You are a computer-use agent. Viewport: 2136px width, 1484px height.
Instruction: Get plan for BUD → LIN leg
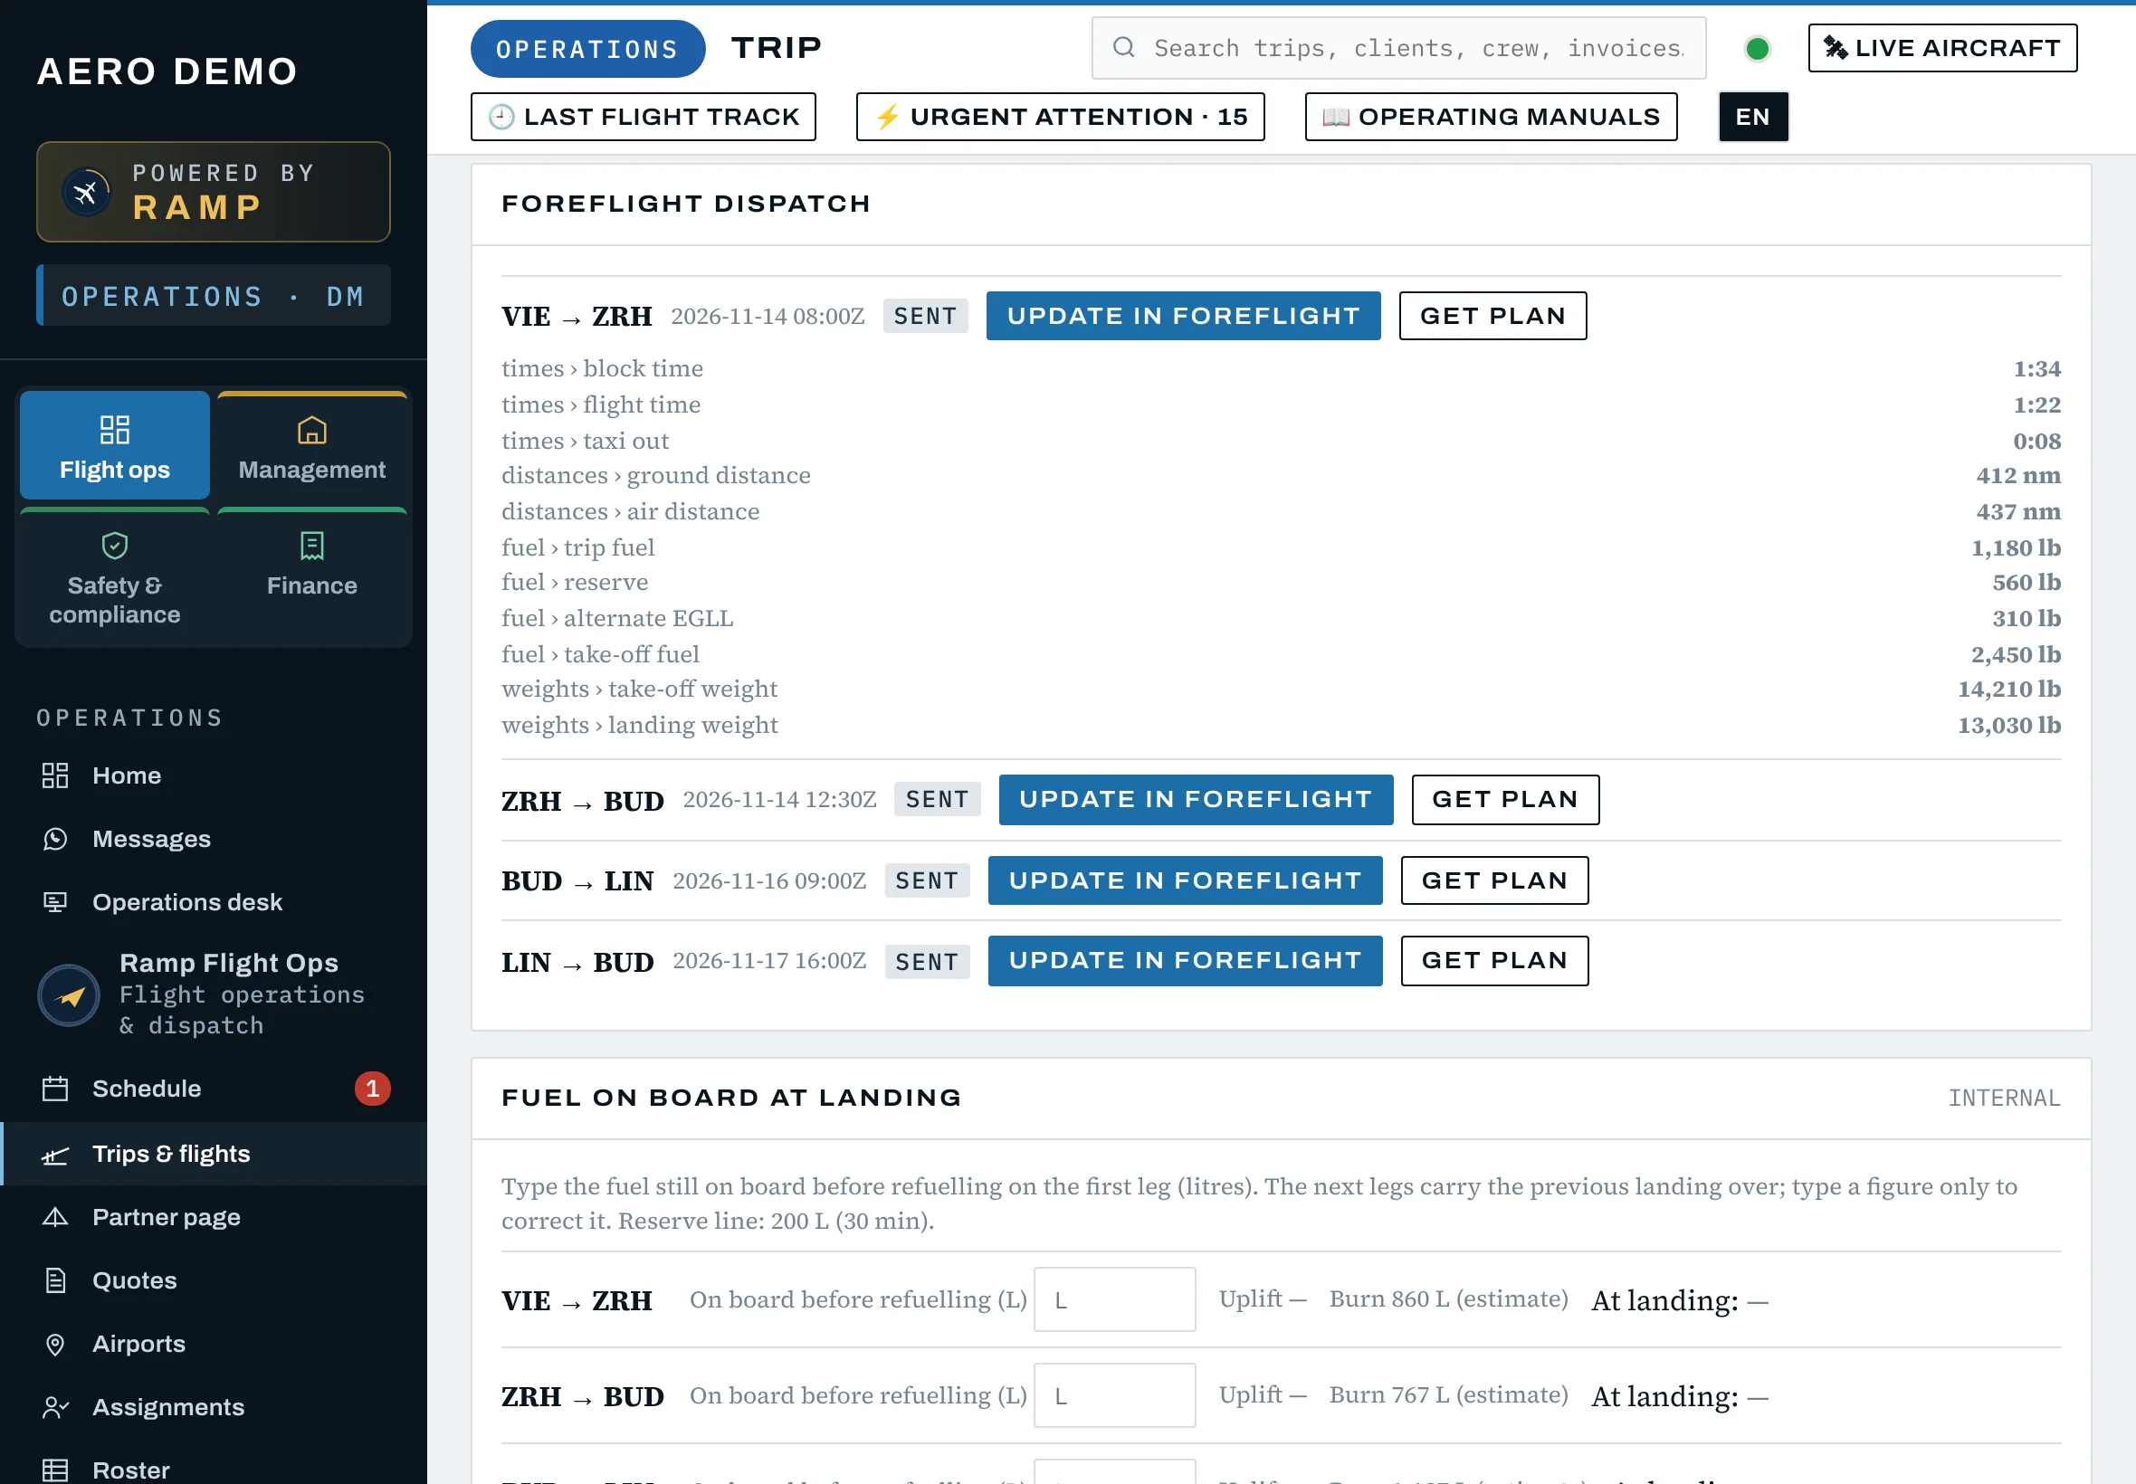coord(1494,880)
